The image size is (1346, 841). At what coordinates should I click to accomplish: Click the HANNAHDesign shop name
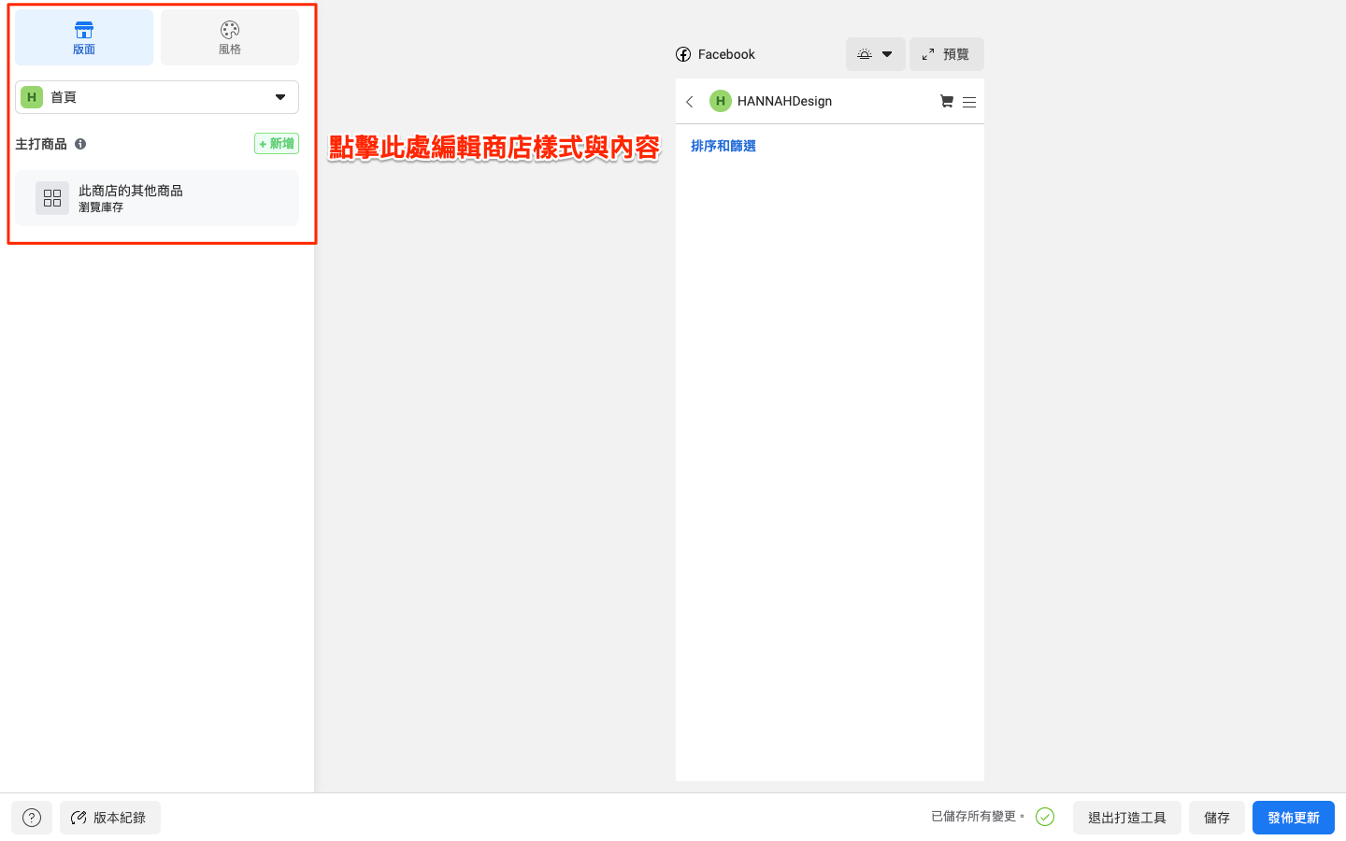click(784, 101)
